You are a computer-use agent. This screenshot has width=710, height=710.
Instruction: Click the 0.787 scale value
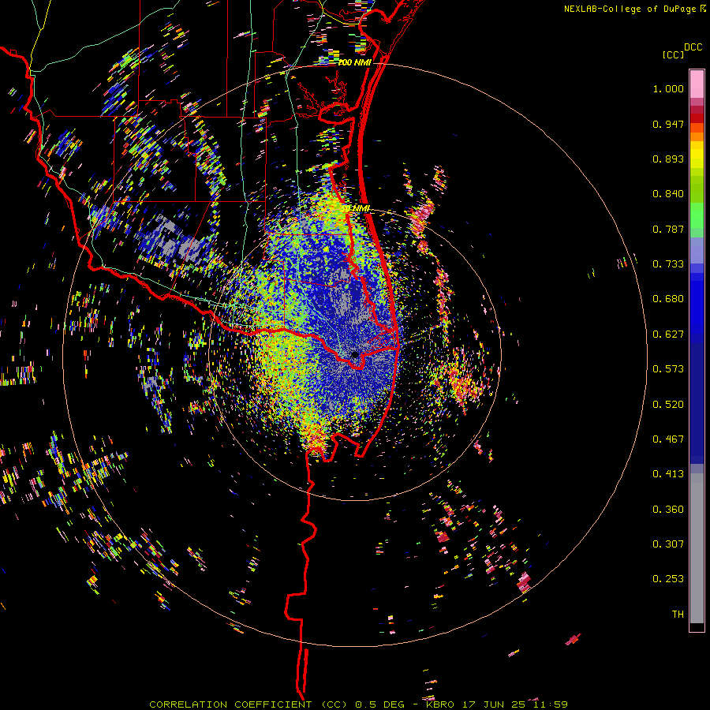point(668,229)
